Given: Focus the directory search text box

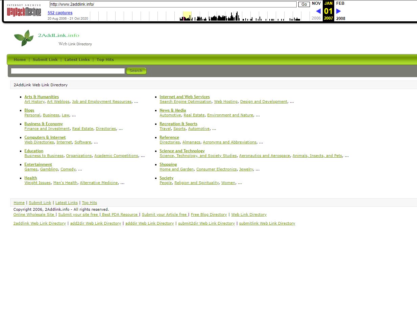Looking at the screenshot, I should pos(68,71).
